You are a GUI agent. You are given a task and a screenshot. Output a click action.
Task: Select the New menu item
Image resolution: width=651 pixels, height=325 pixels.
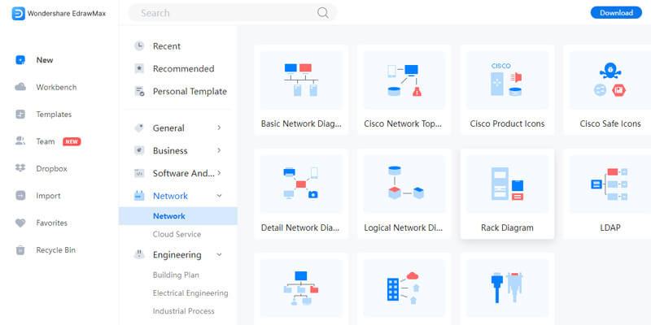[45, 60]
